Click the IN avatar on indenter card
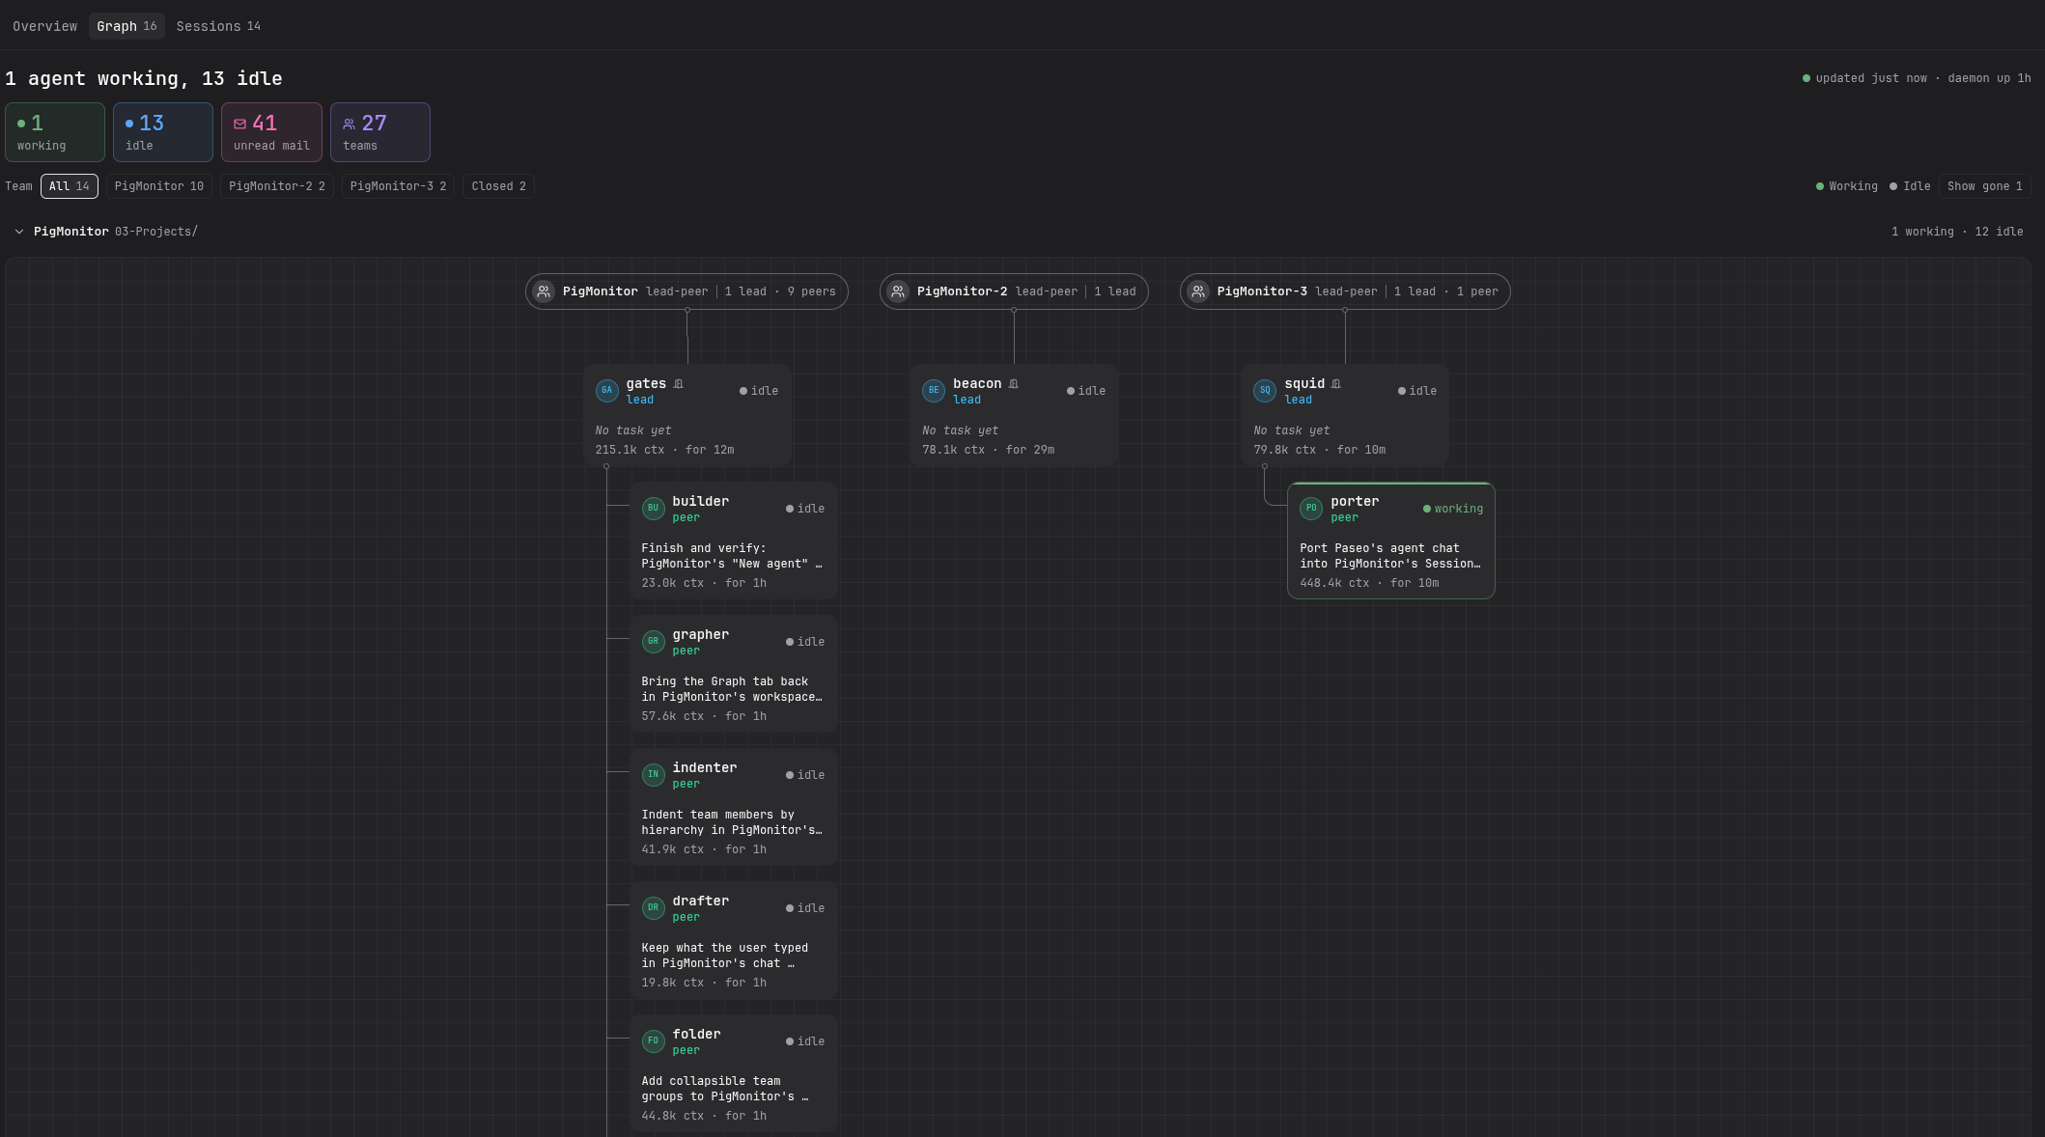 click(654, 775)
